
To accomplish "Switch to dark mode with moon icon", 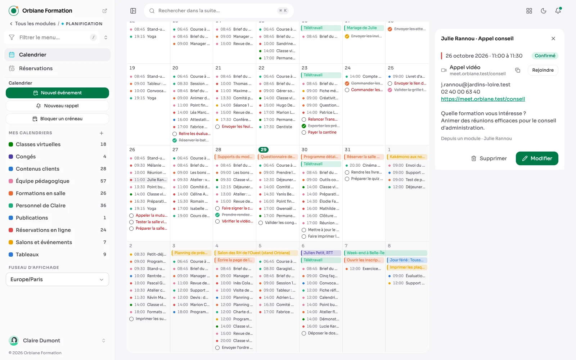I will pyautogui.click(x=544, y=11).
